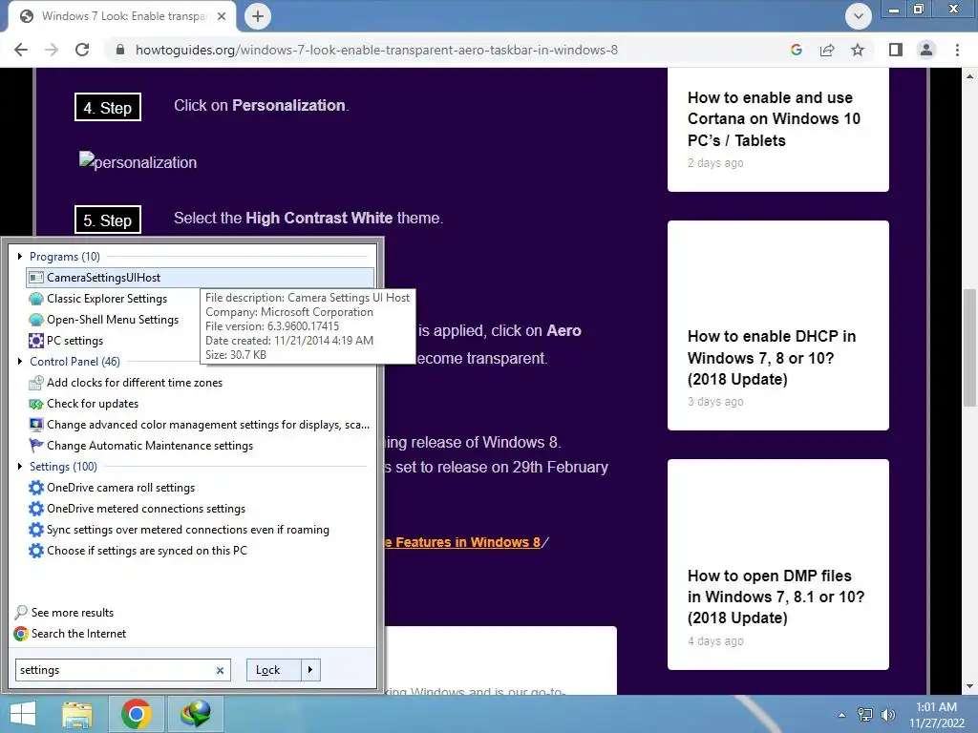Click the broken personalization image
Viewport: 978px width, 733px height.
coord(138,161)
